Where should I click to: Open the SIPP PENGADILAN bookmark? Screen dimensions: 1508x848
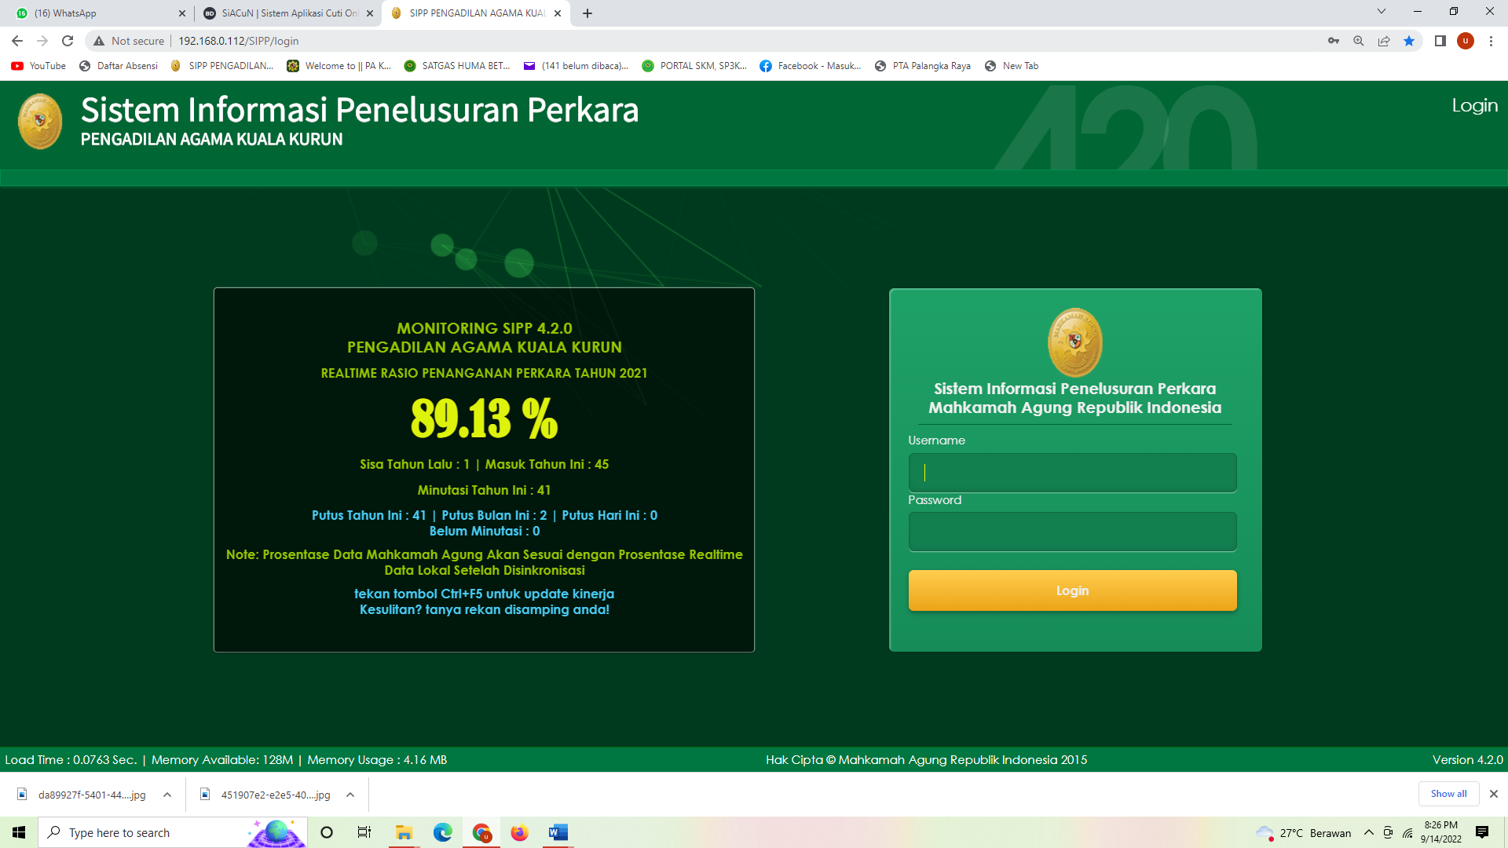[221, 66]
